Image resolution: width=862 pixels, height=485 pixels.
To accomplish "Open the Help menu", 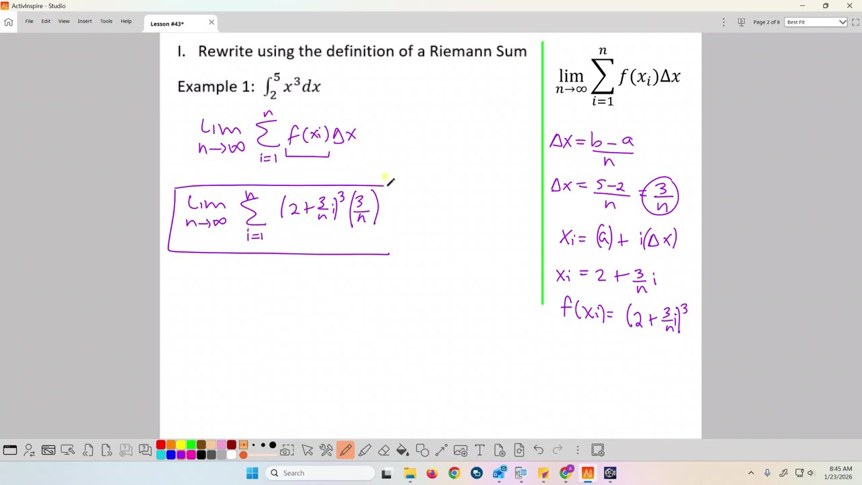I will 126,22.
